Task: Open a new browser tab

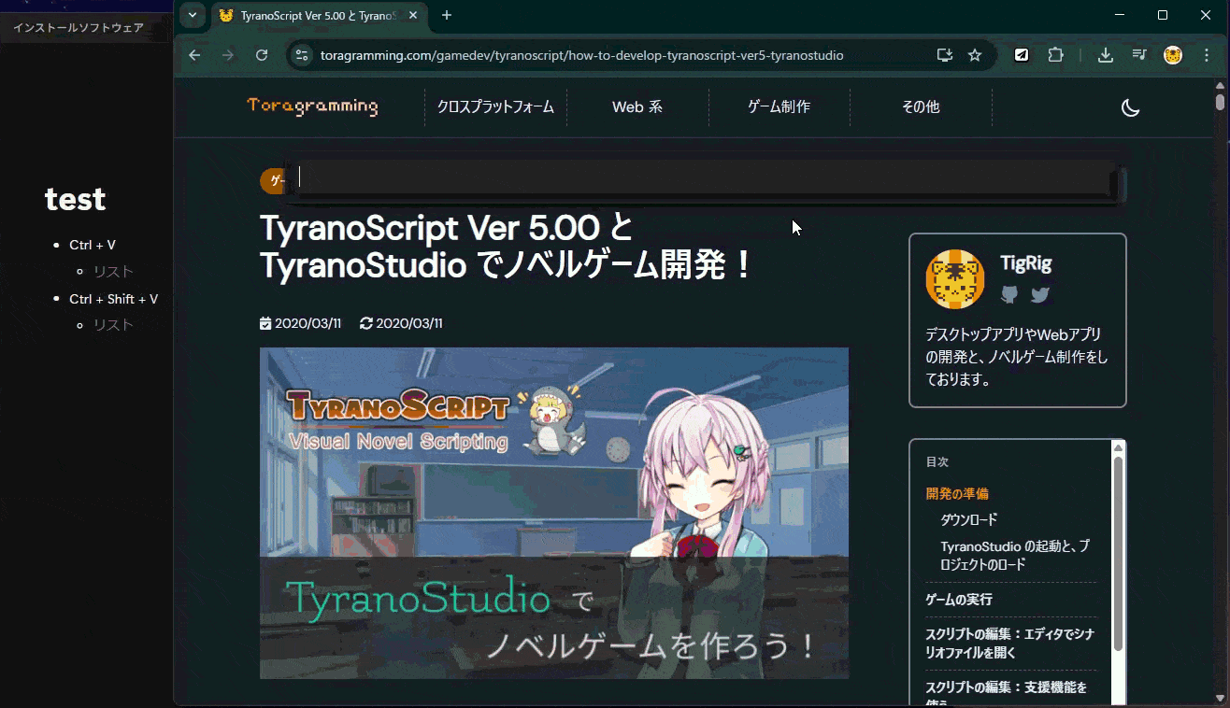Action: coord(447,15)
